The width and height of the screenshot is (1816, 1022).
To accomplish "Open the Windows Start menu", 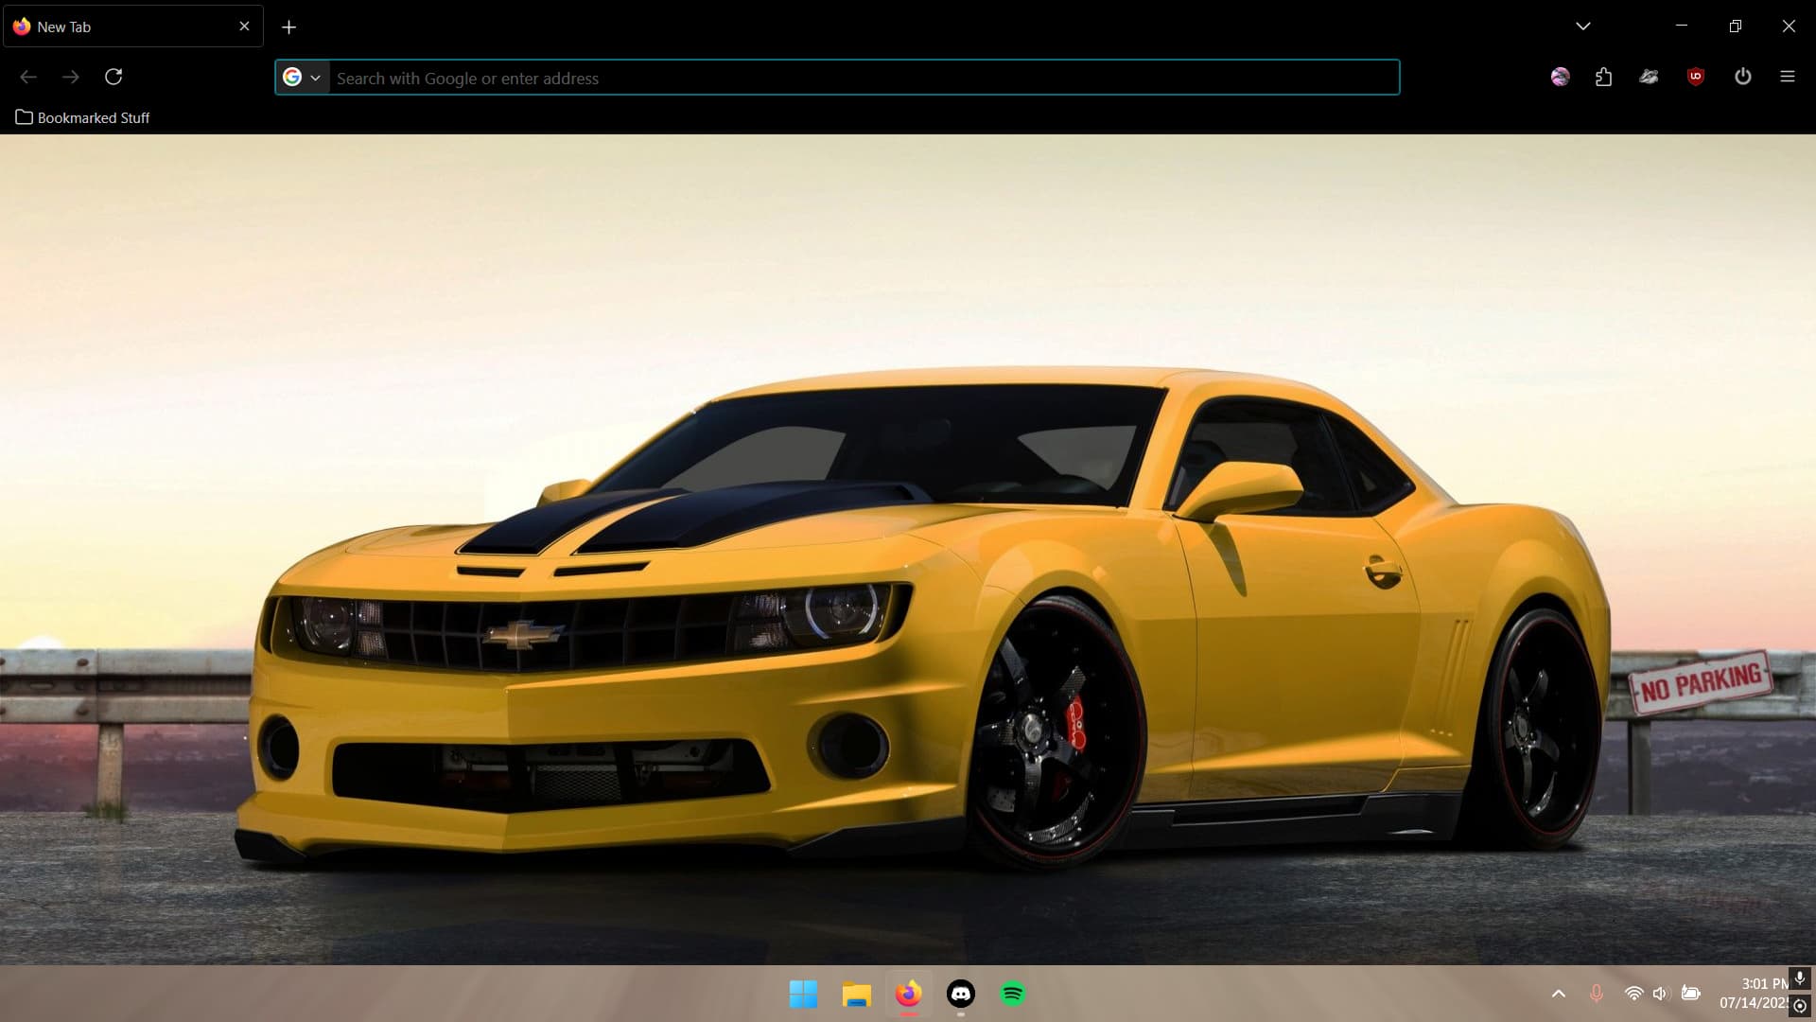I will pos(803,994).
